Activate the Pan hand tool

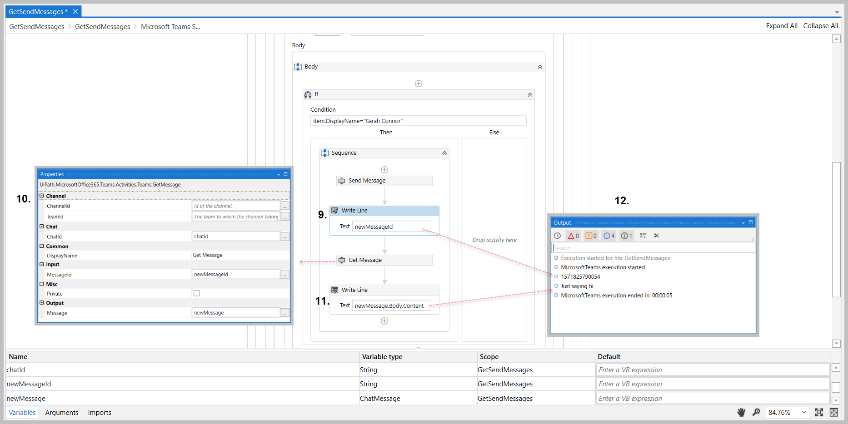click(741, 412)
